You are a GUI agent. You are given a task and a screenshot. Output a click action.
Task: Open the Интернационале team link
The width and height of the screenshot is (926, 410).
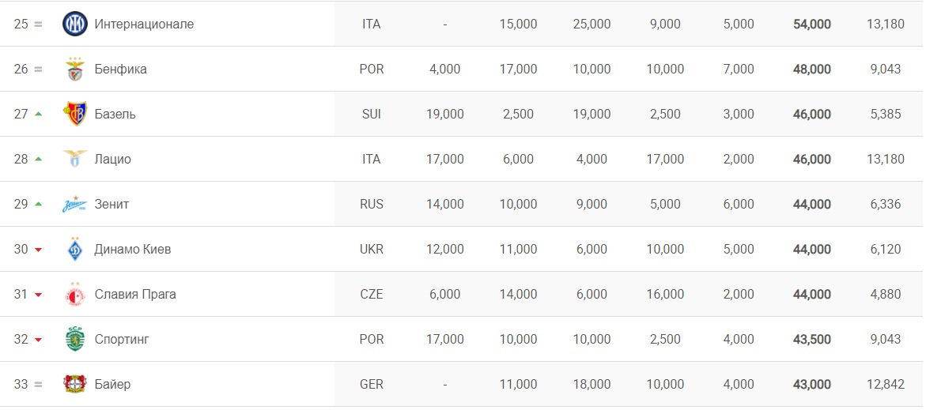click(144, 24)
